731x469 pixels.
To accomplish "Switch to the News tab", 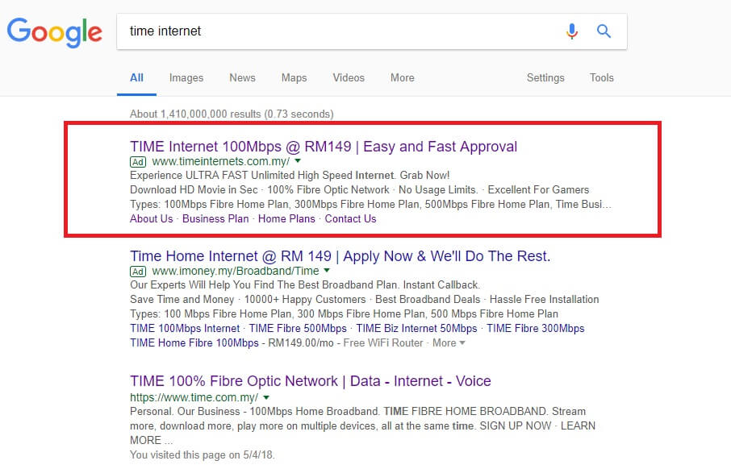I will 242,78.
